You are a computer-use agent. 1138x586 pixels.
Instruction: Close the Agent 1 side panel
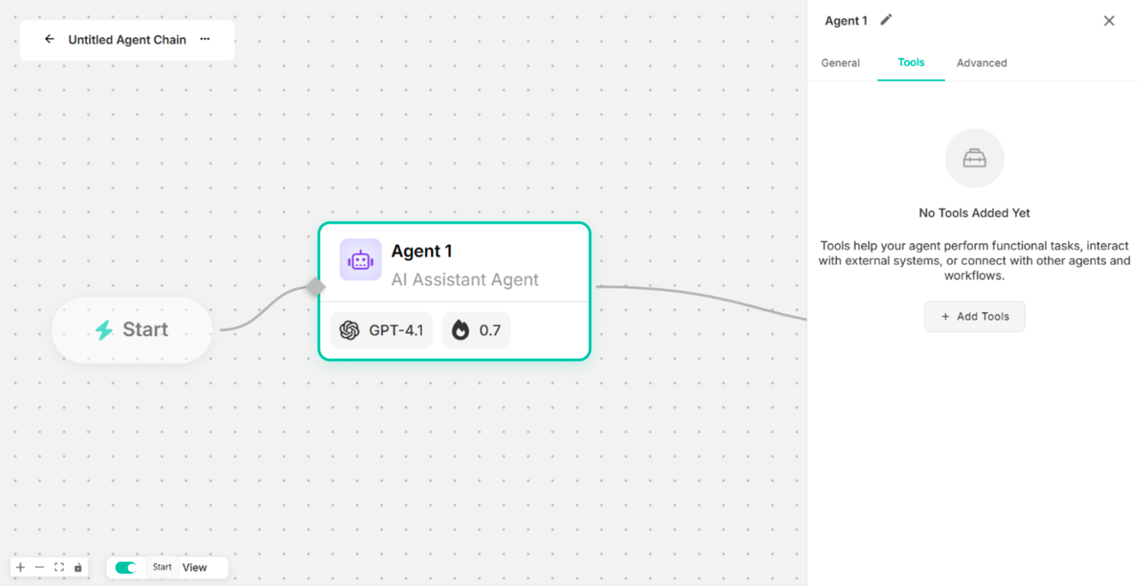tap(1109, 21)
